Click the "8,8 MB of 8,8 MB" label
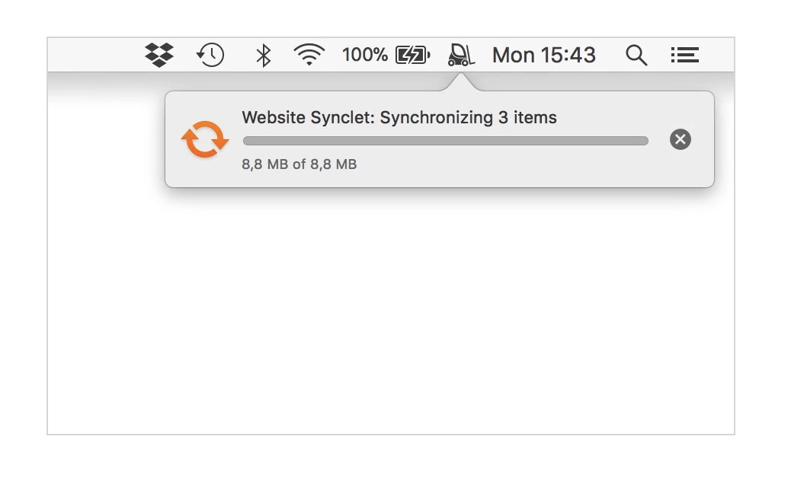The height and width of the screenshot is (478, 791). 299,164
